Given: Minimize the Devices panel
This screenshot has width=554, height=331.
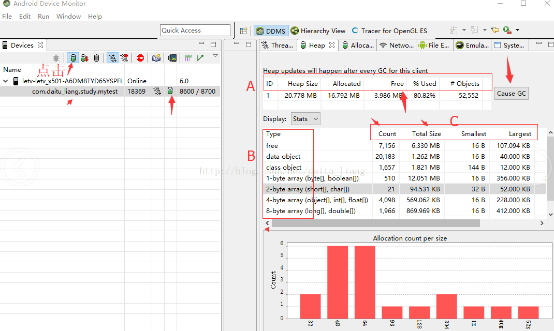Looking at the screenshot, I should pos(201,43).
